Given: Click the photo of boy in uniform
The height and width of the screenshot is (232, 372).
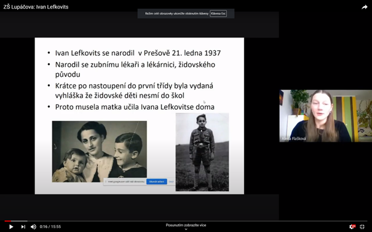Looking at the screenshot, I should tap(202, 152).
